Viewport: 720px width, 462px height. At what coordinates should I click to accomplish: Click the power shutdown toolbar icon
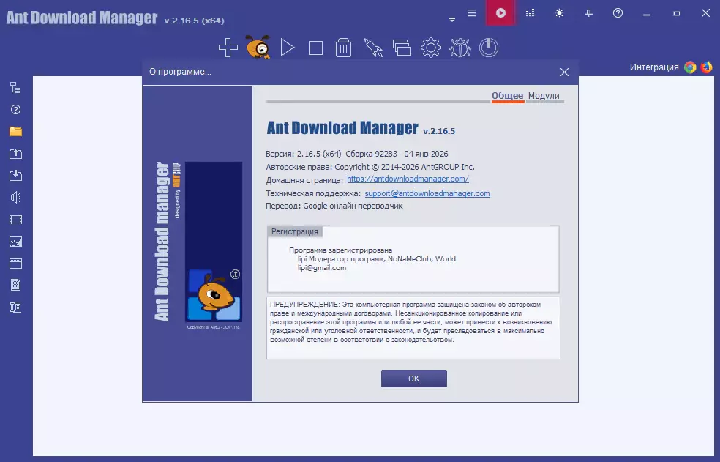click(489, 48)
